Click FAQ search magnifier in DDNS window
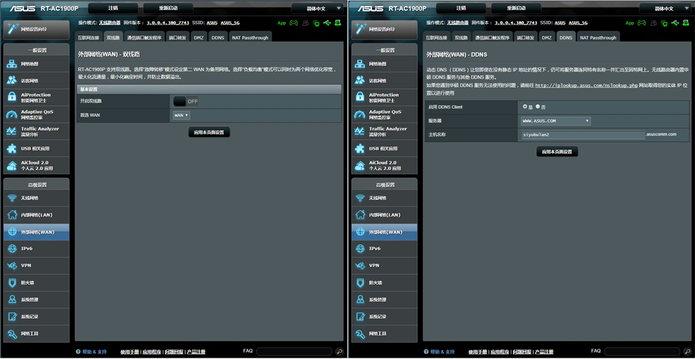The image size is (695, 359). [x=687, y=351]
